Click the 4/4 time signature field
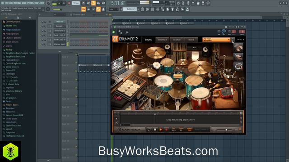The width and height of the screenshot is (289, 162). pos(173,130)
